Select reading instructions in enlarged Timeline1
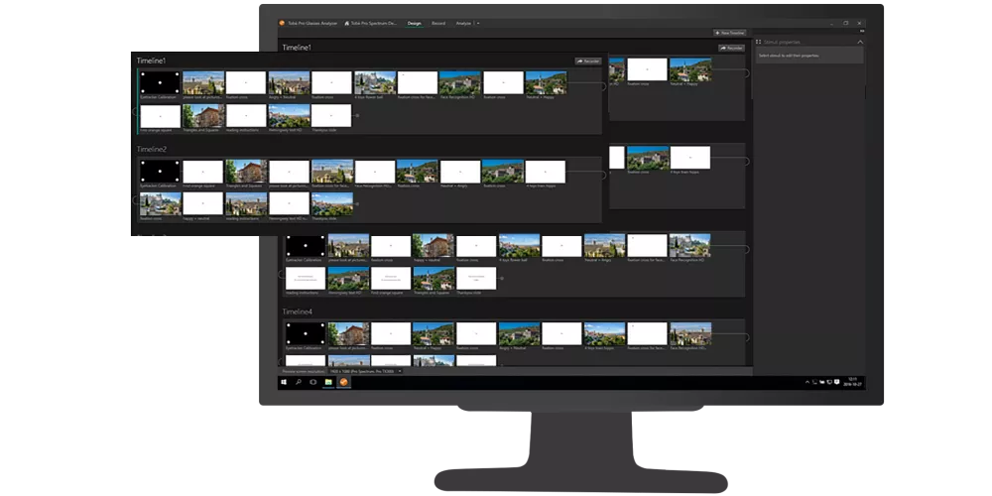Viewport: 992px width, 496px height. click(x=246, y=118)
